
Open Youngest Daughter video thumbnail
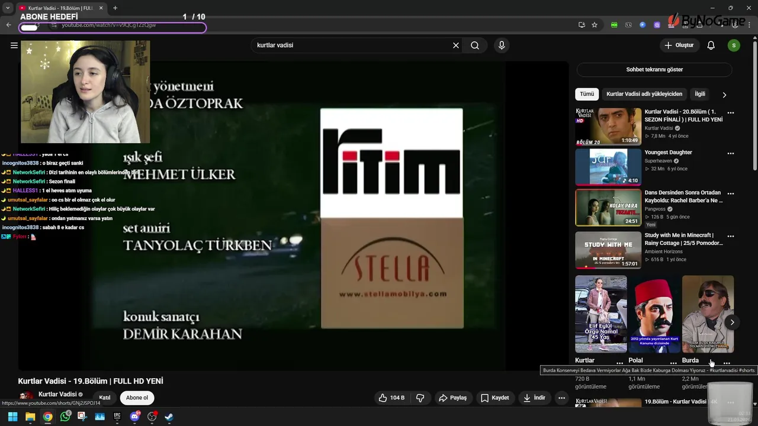(x=608, y=167)
